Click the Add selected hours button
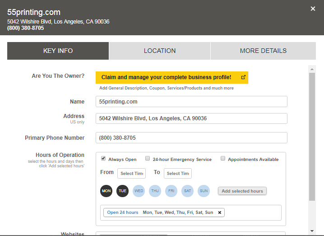This screenshot has height=236, width=324. pos(242,191)
